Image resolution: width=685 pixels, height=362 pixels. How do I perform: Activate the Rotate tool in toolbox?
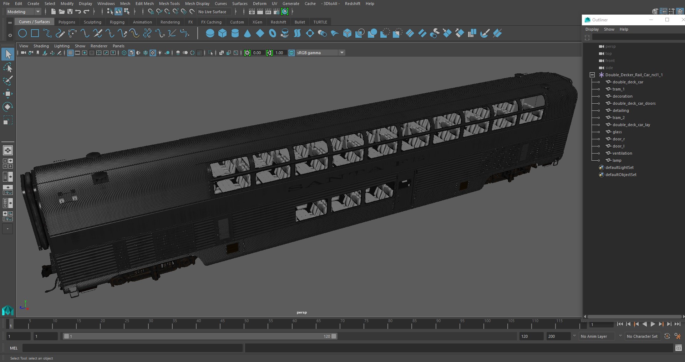8,107
